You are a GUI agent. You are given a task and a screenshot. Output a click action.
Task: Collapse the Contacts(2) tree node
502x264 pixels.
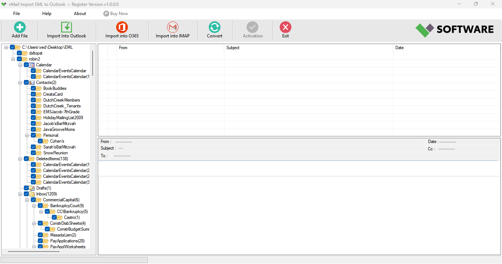point(20,82)
